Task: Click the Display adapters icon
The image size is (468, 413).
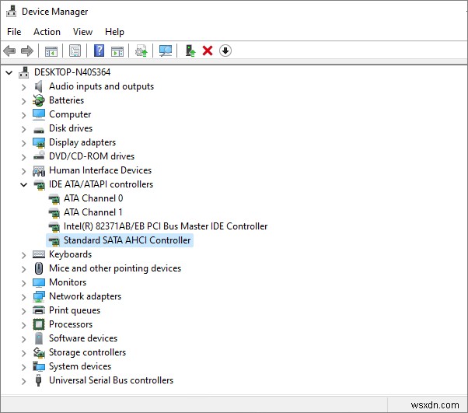Action: (x=39, y=143)
